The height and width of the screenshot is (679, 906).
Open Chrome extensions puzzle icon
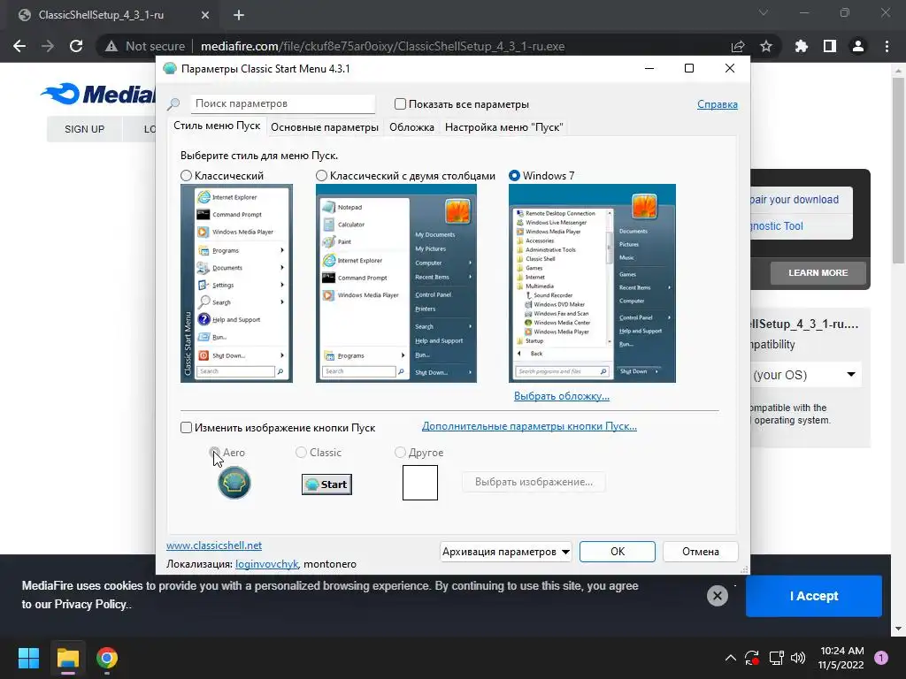pos(802,46)
